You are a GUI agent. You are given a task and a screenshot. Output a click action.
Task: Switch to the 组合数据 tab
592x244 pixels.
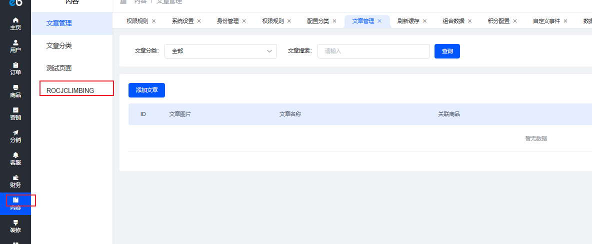453,21
